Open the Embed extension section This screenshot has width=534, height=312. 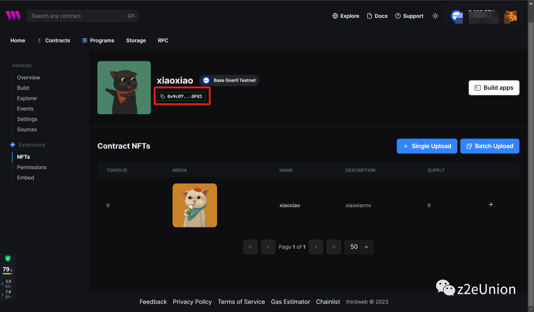pos(25,178)
